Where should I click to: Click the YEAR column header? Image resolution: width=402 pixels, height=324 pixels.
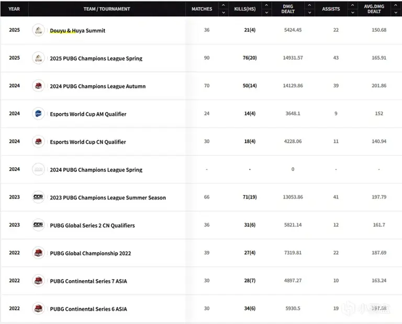point(14,9)
